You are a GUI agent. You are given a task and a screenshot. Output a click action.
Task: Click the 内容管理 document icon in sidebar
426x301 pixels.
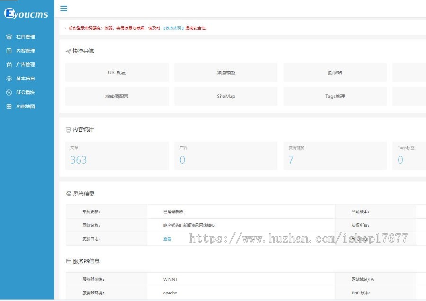9,51
